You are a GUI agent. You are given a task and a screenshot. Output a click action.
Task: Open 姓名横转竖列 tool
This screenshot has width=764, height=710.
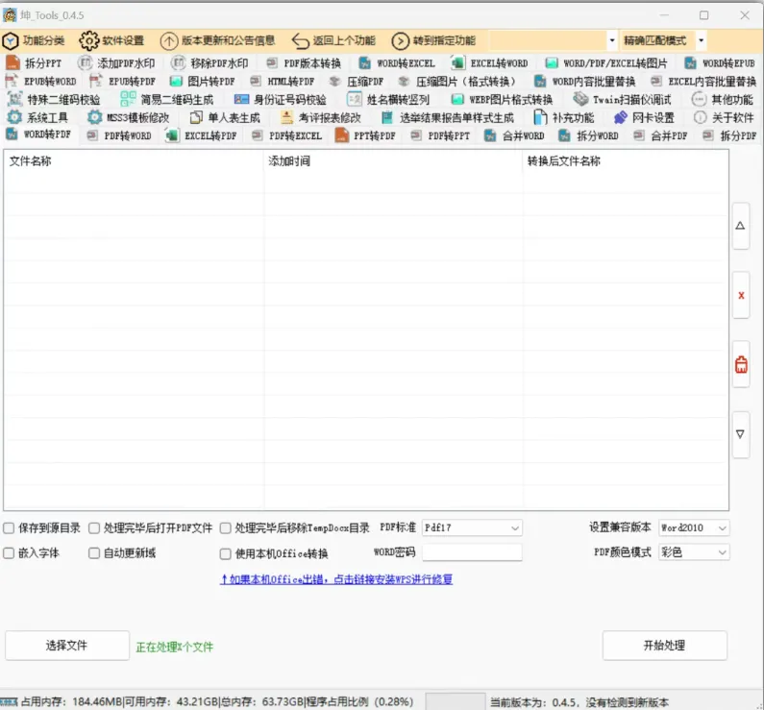pos(388,99)
